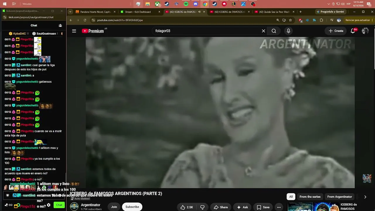Open the video's more actions menu
Viewport: 375px width, 211px height.
click(279, 207)
